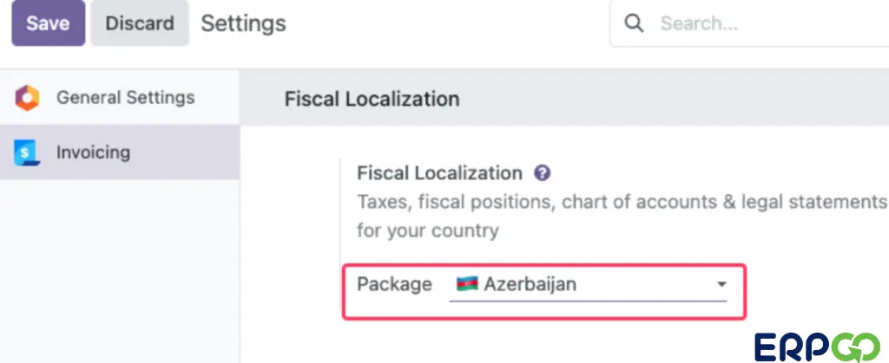Open the Fiscal Localization help question mark

point(542,173)
